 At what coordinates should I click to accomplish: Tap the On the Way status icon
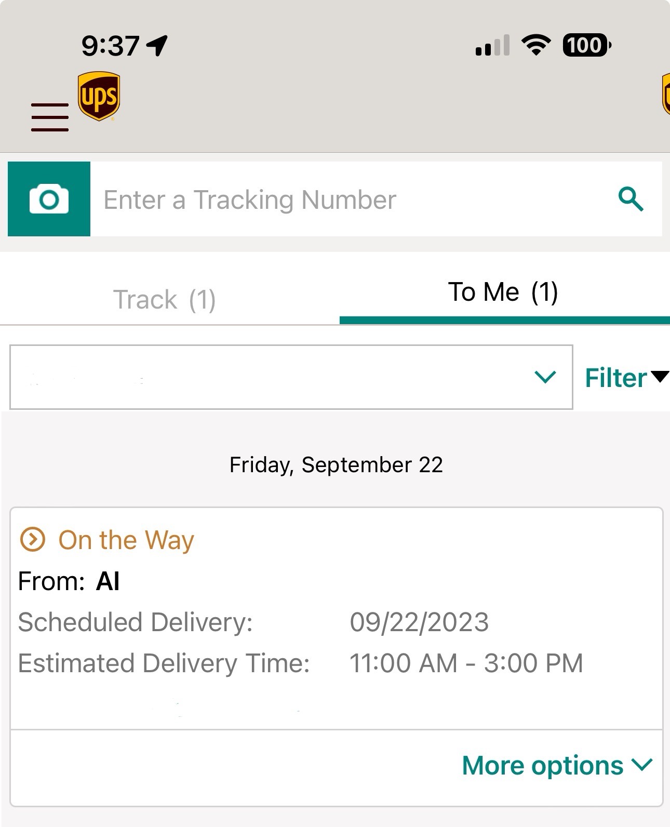tap(33, 539)
